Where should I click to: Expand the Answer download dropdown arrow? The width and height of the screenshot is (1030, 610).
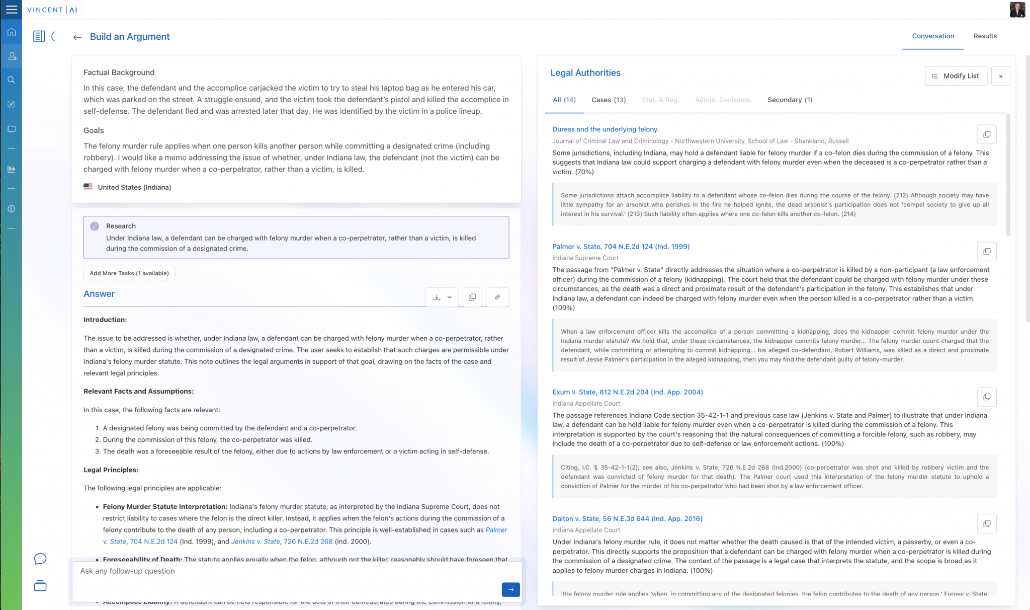450,297
